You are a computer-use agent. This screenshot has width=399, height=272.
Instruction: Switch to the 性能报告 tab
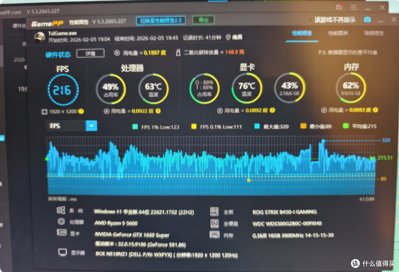click(x=301, y=33)
